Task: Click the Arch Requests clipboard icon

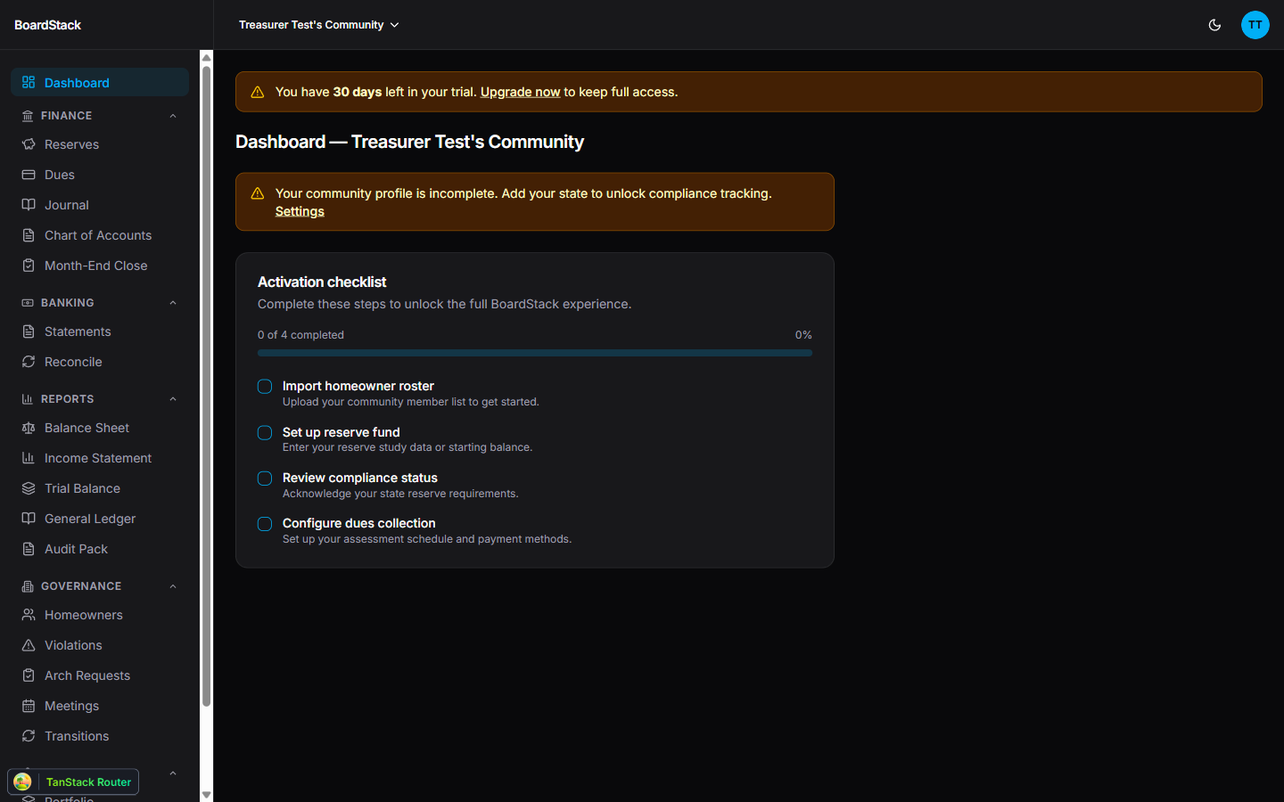Action: tap(29, 675)
